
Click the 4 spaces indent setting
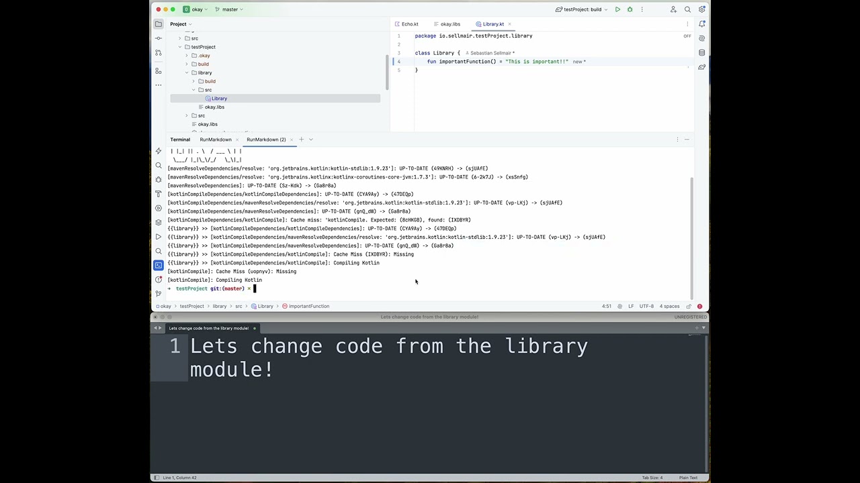(669, 306)
